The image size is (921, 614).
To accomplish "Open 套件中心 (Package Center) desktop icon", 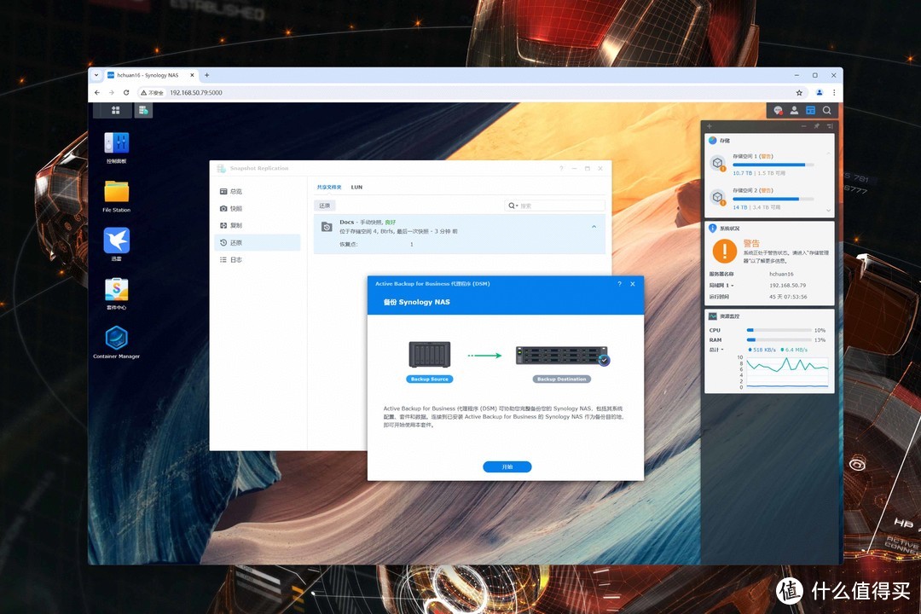I will click(x=116, y=290).
